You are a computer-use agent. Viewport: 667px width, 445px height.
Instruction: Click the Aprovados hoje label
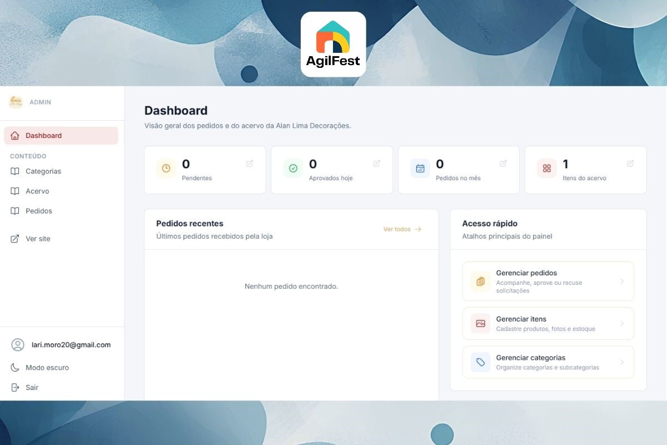coord(331,178)
